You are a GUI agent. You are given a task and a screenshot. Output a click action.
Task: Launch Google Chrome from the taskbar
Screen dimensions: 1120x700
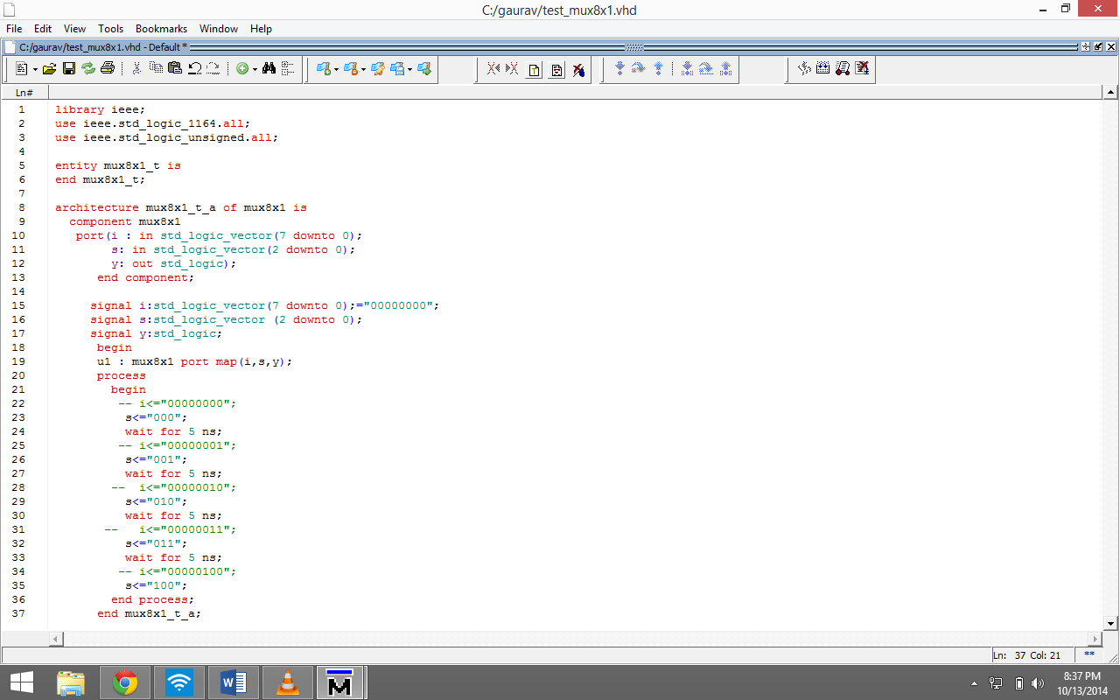(x=125, y=682)
